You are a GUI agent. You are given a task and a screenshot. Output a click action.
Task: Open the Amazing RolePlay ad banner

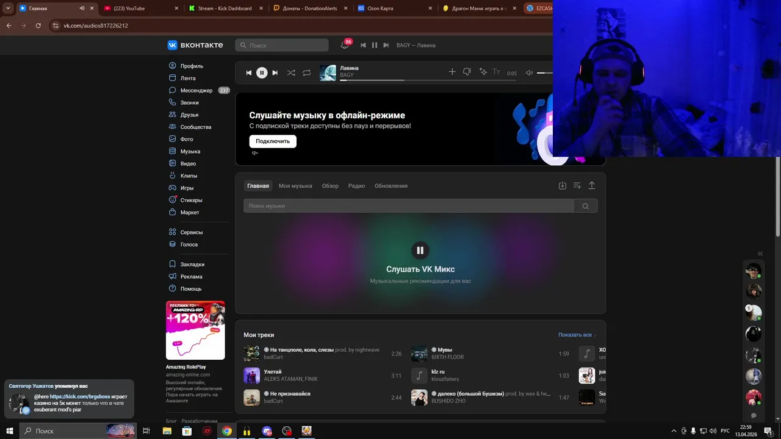click(195, 330)
